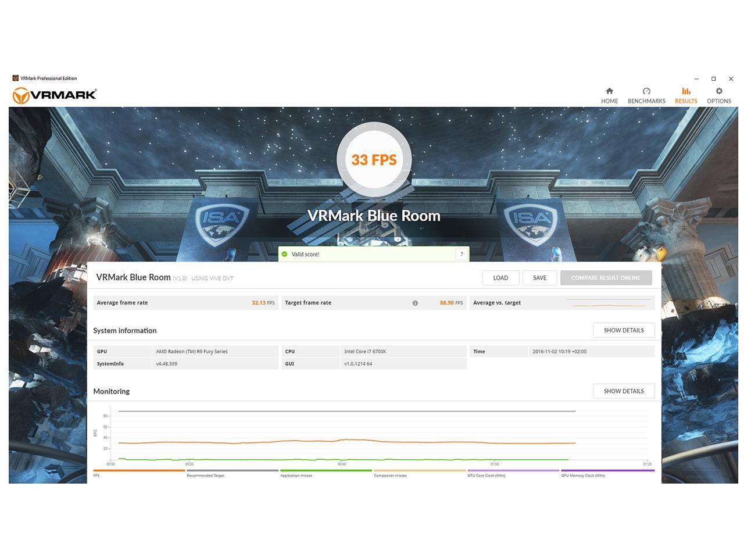The width and height of the screenshot is (744, 558).
Task: Click COMPARE RESULT ONLINE button
Action: (x=606, y=278)
